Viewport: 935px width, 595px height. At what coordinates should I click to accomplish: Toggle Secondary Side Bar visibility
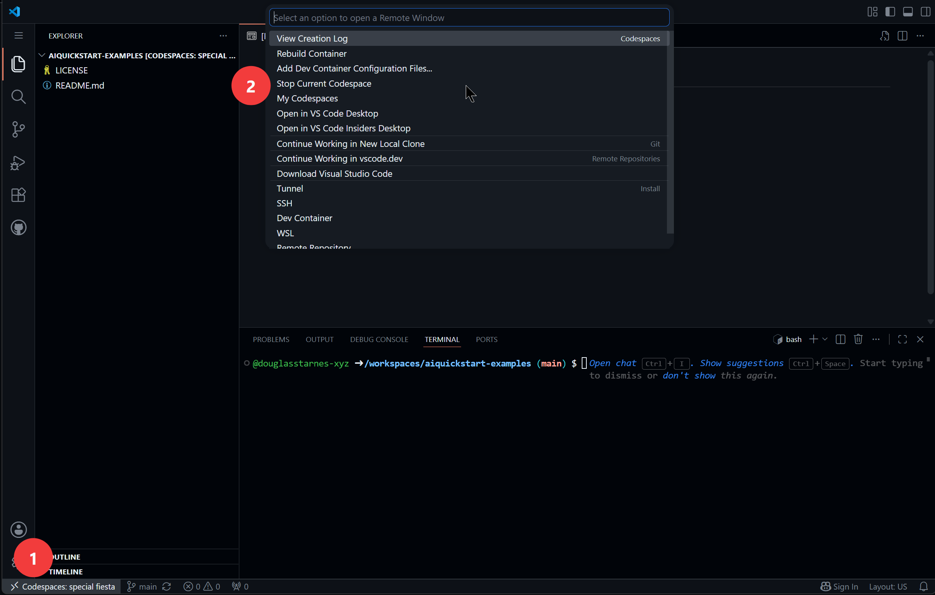[x=926, y=12]
